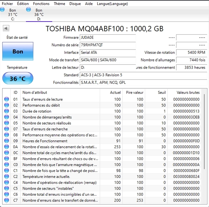Select Nombre de secteurs "instables" row
The width and height of the screenshot is (209, 207).
pos(102,188)
